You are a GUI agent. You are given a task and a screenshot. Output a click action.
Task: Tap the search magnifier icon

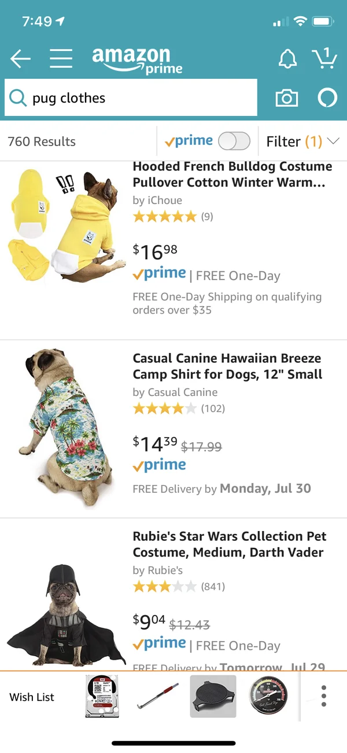pos(19,98)
